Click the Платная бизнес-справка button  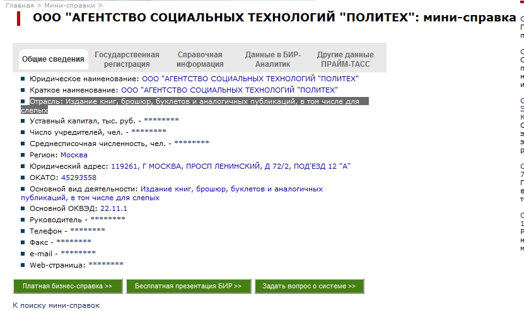tap(68, 286)
